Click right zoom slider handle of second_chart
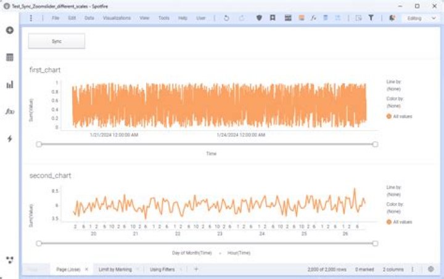 tap(375, 243)
